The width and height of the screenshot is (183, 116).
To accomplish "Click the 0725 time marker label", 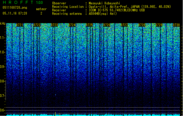I will (89, 25).
